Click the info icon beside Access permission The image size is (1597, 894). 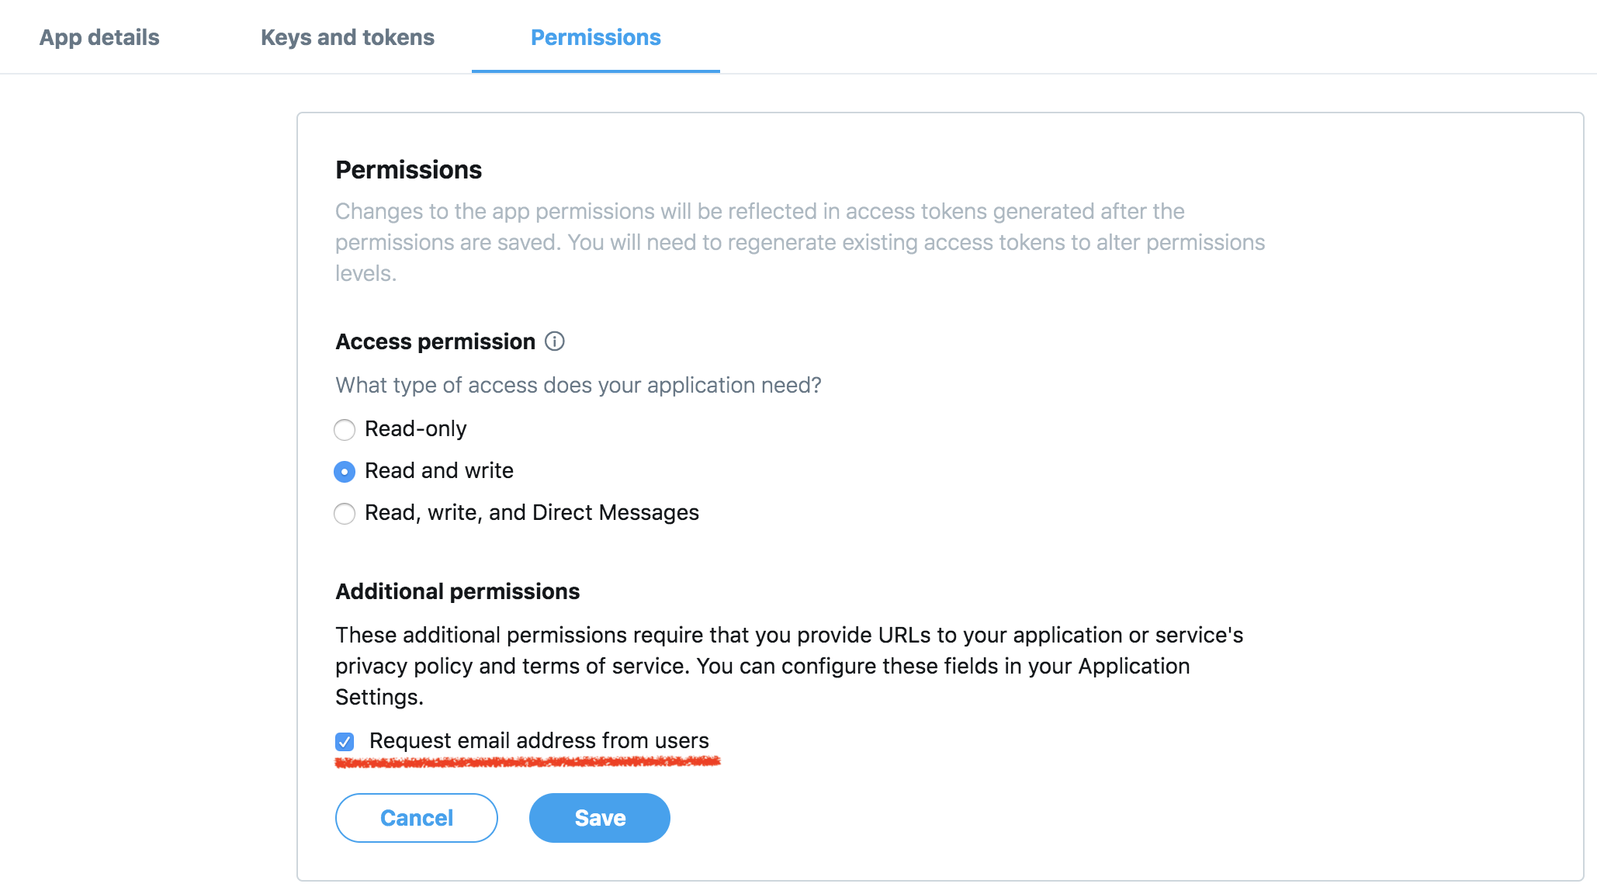click(x=554, y=341)
